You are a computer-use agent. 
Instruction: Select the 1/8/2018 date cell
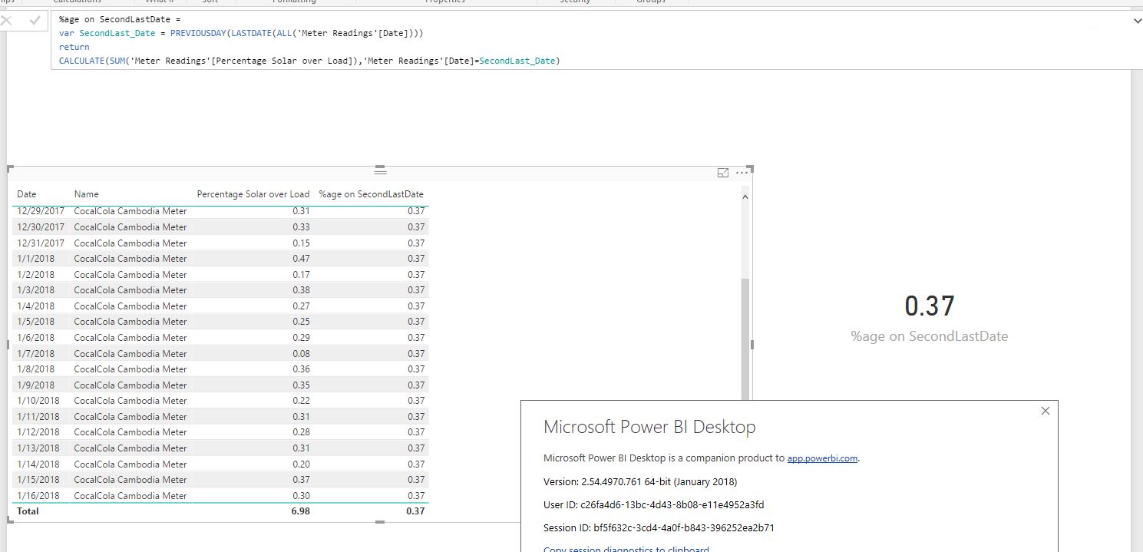36,369
